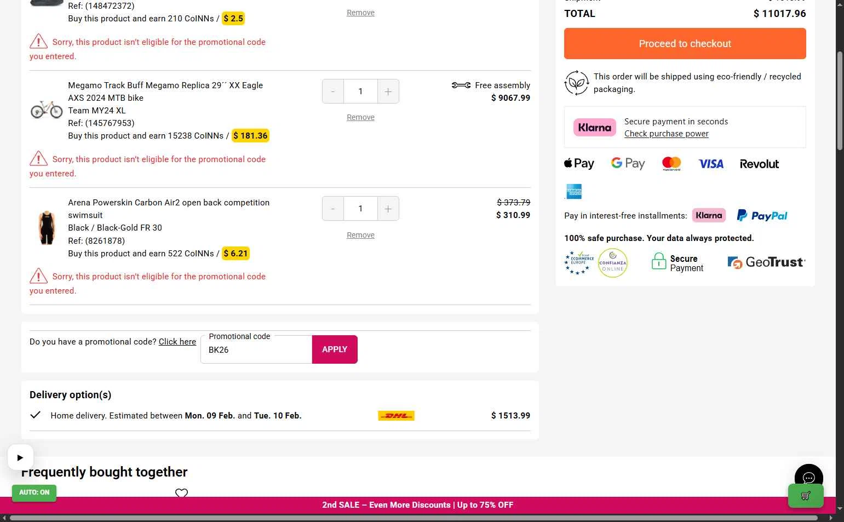This screenshot has width=844, height=522.
Task: Click the GeoTrust logo
Action: [x=766, y=262]
